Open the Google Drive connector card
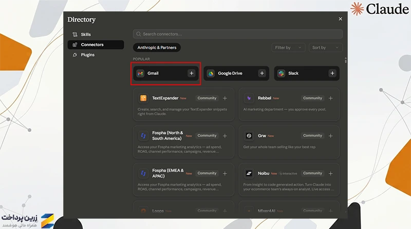 pyautogui.click(x=236, y=73)
